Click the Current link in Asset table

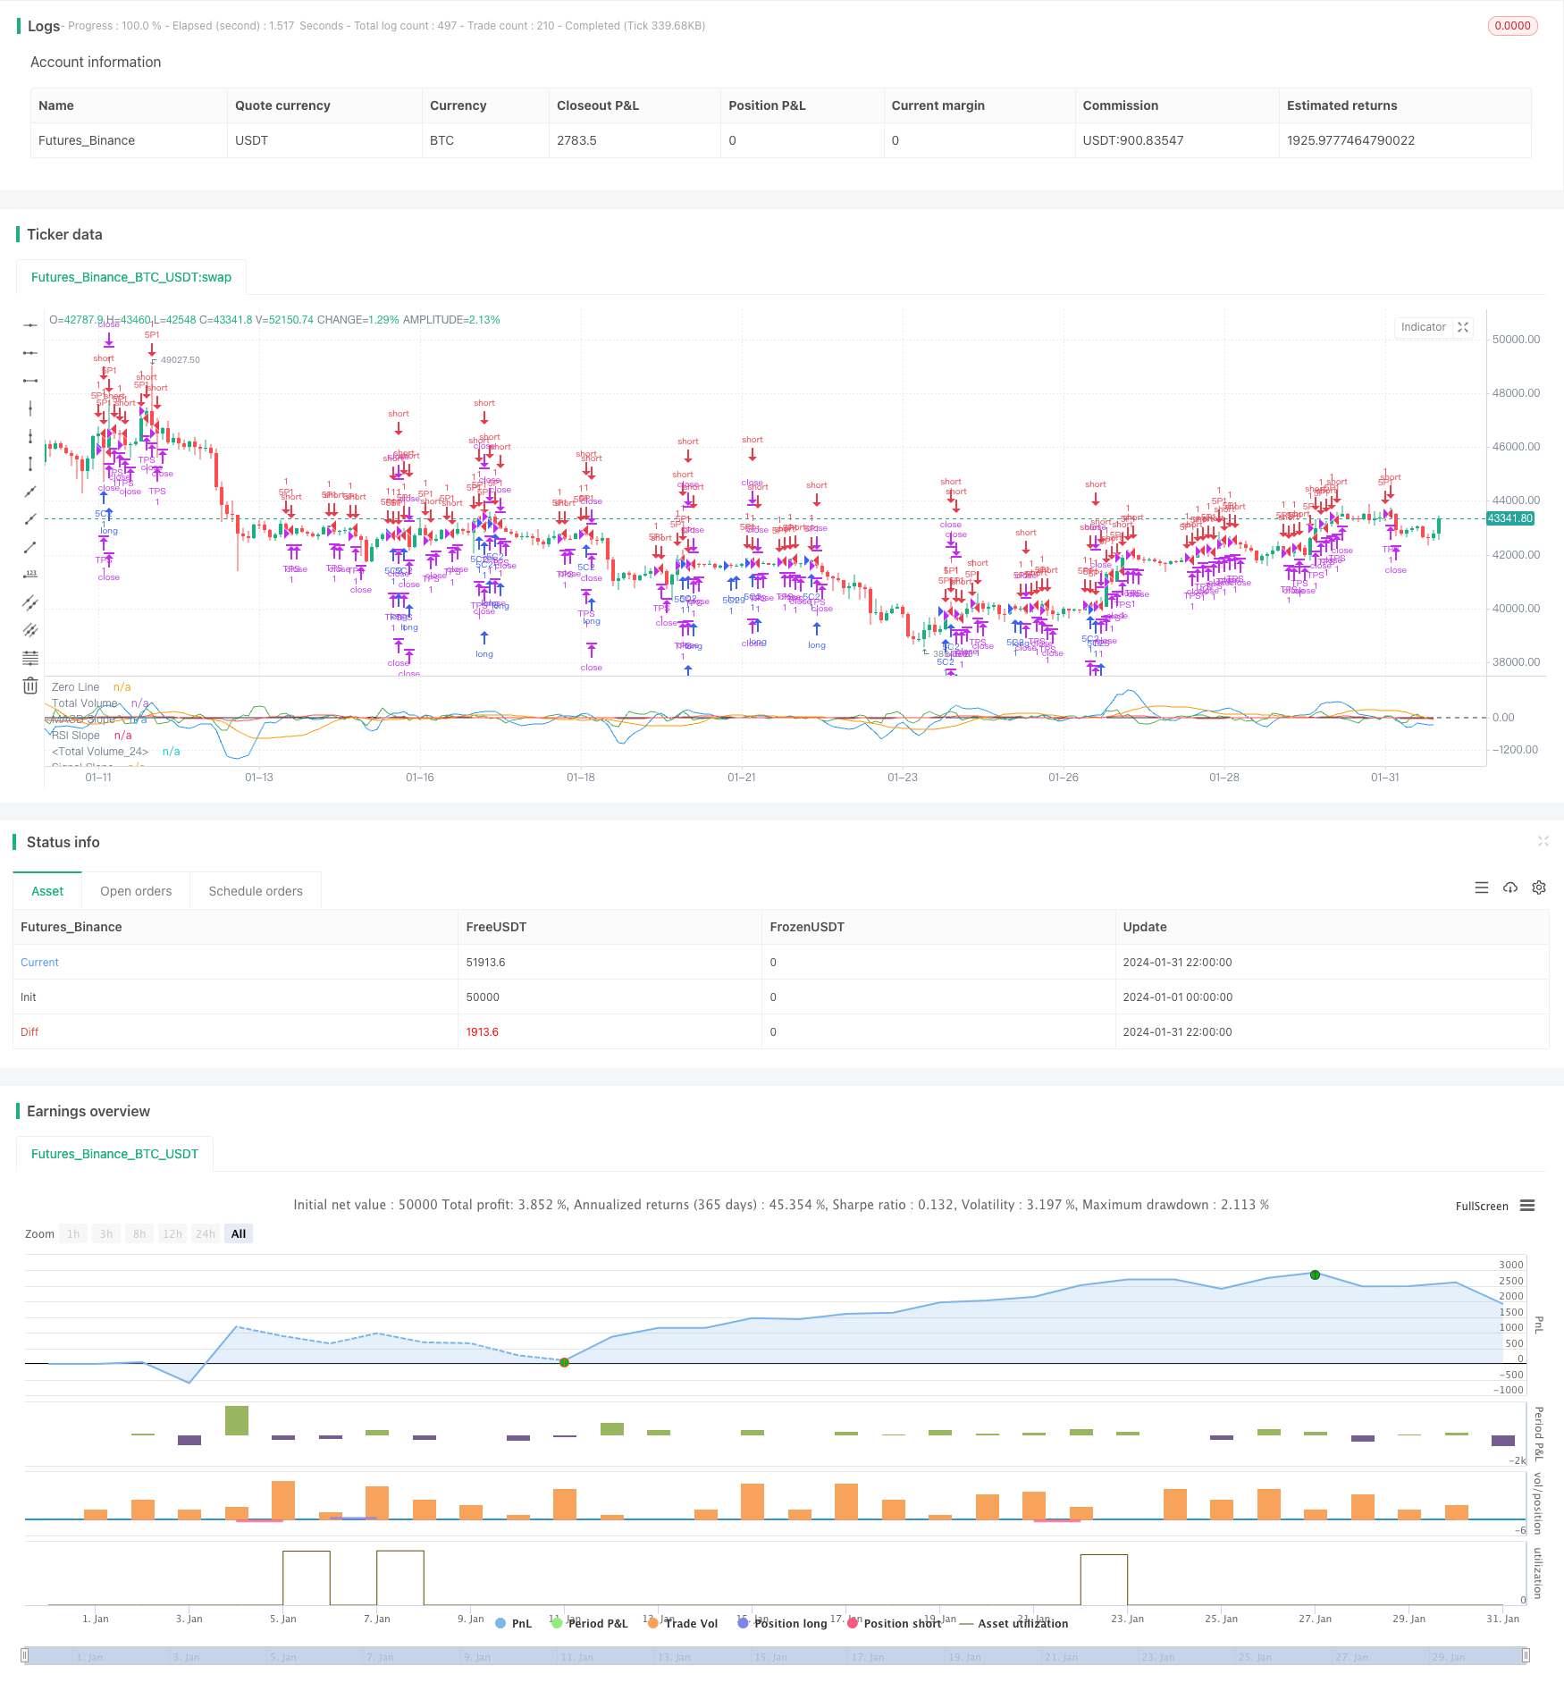point(39,963)
